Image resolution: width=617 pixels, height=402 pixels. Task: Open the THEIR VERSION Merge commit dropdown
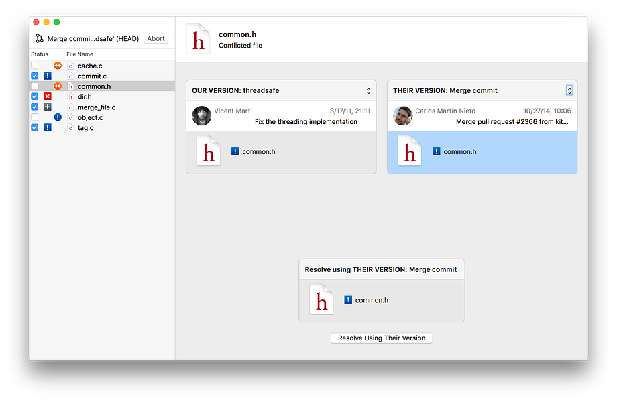pyautogui.click(x=569, y=90)
